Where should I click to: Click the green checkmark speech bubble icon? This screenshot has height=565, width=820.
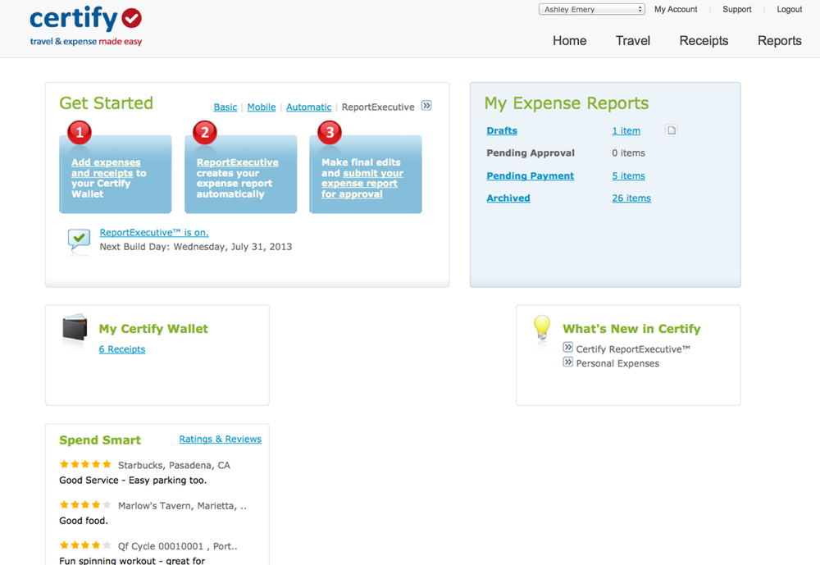(79, 239)
